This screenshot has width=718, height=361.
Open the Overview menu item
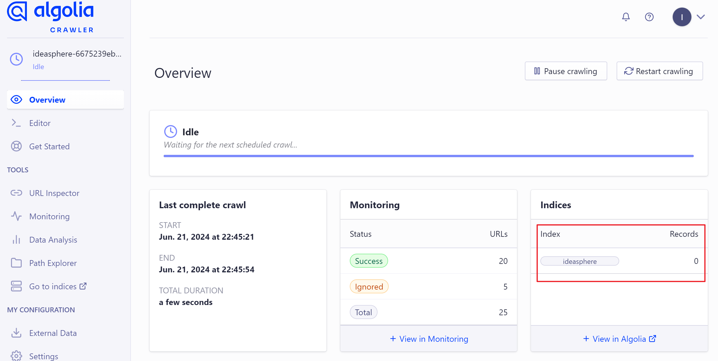pyautogui.click(x=65, y=100)
